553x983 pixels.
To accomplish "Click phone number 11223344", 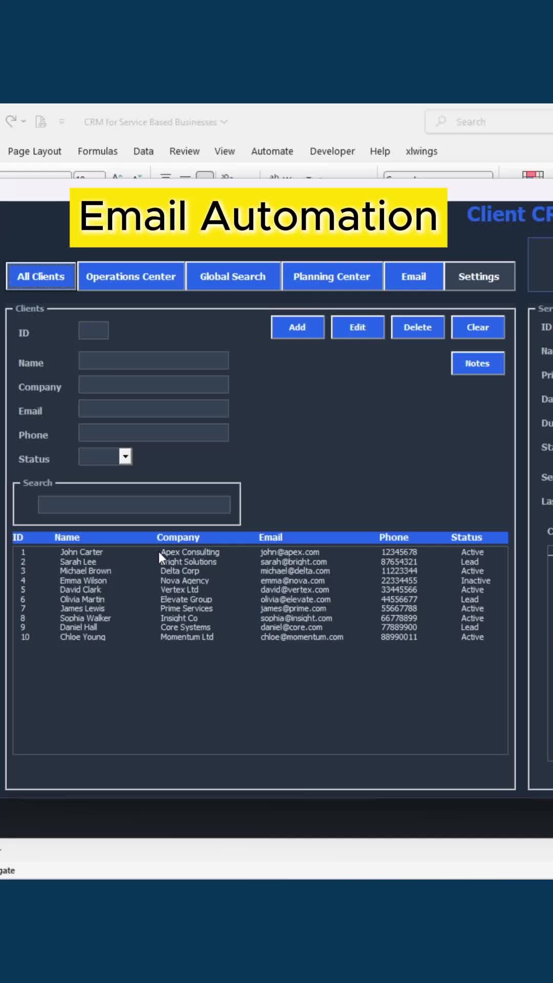I will pos(399,571).
